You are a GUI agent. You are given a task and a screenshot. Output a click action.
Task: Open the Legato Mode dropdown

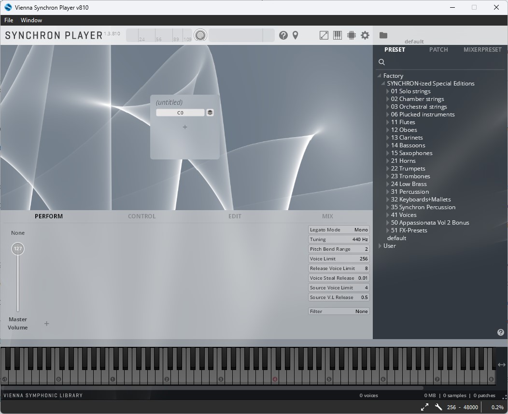[x=339, y=229]
